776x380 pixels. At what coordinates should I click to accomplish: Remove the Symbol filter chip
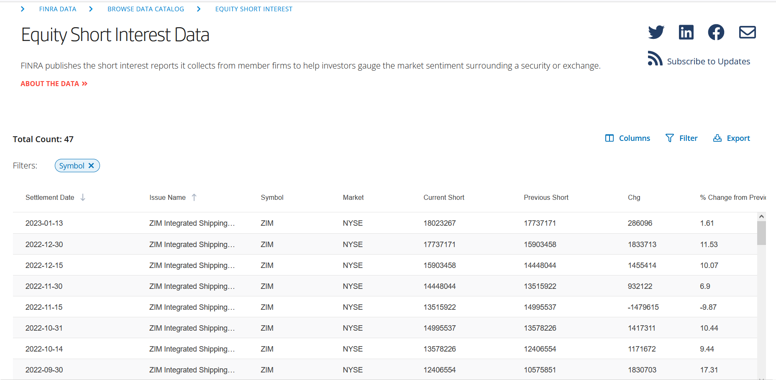pyautogui.click(x=91, y=166)
